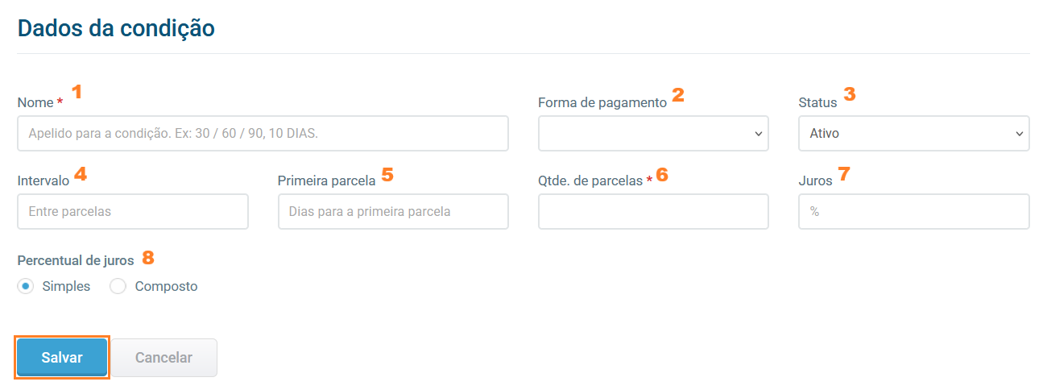Click orange marker 1 next to Nome
The width and height of the screenshot is (1047, 390).
(x=77, y=92)
